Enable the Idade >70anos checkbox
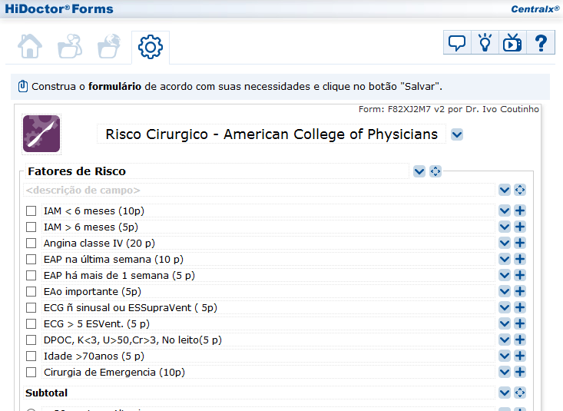The height and width of the screenshot is (411, 563). [x=31, y=356]
